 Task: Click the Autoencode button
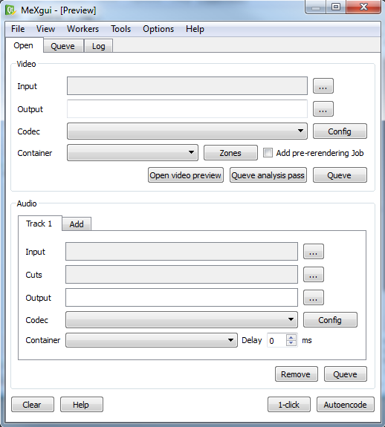345,405
